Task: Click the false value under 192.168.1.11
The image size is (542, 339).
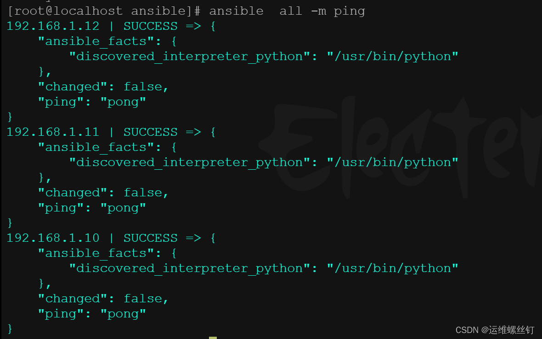Action: pyautogui.click(x=143, y=193)
